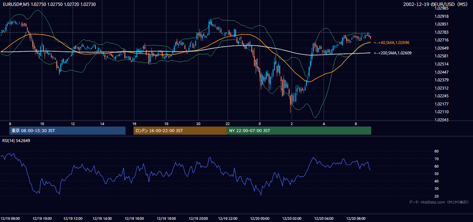The height and width of the screenshot is (222, 473).
Task: Click the RSI scale value 60
Action: coord(436,166)
